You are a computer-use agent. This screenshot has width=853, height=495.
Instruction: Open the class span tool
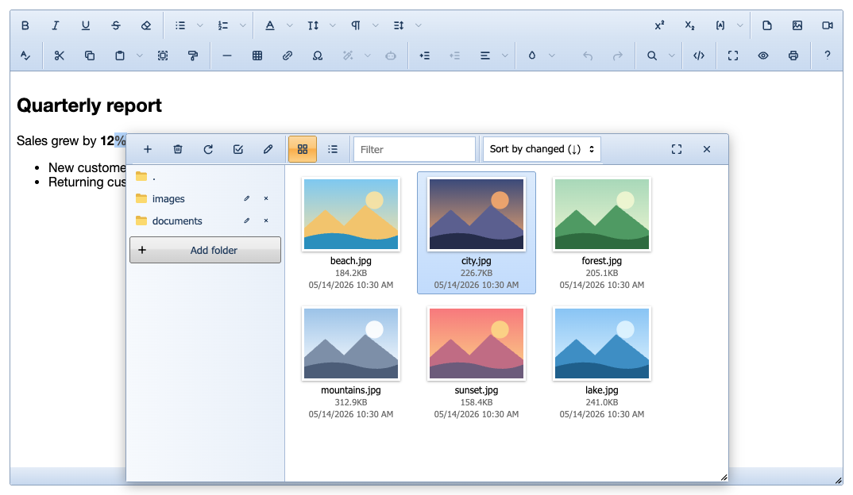(x=720, y=25)
